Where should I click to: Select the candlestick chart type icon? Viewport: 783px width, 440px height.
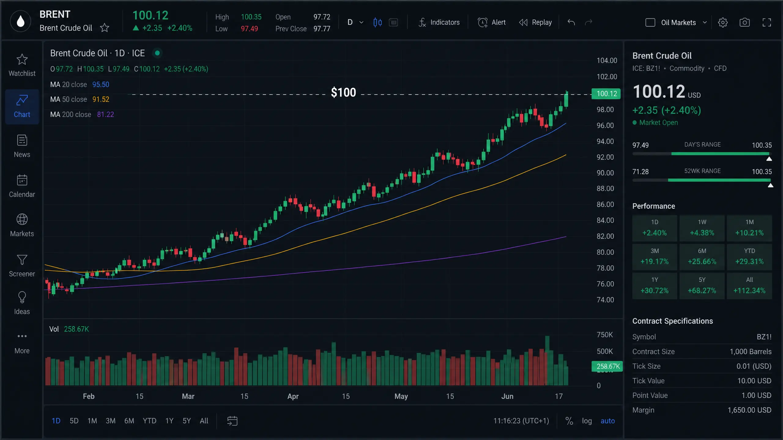point(377,22)
